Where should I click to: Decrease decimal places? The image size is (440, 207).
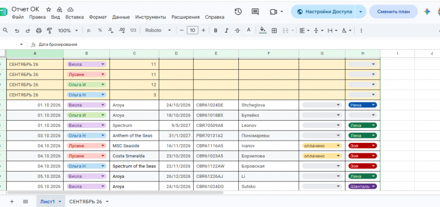coord(111,30)
